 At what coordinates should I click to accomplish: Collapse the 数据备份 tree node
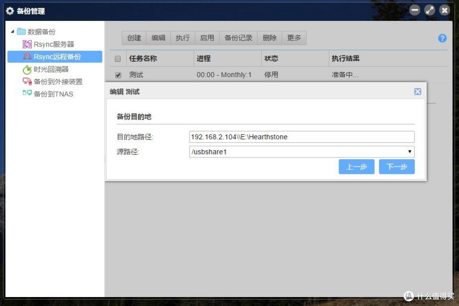(12, 31)
